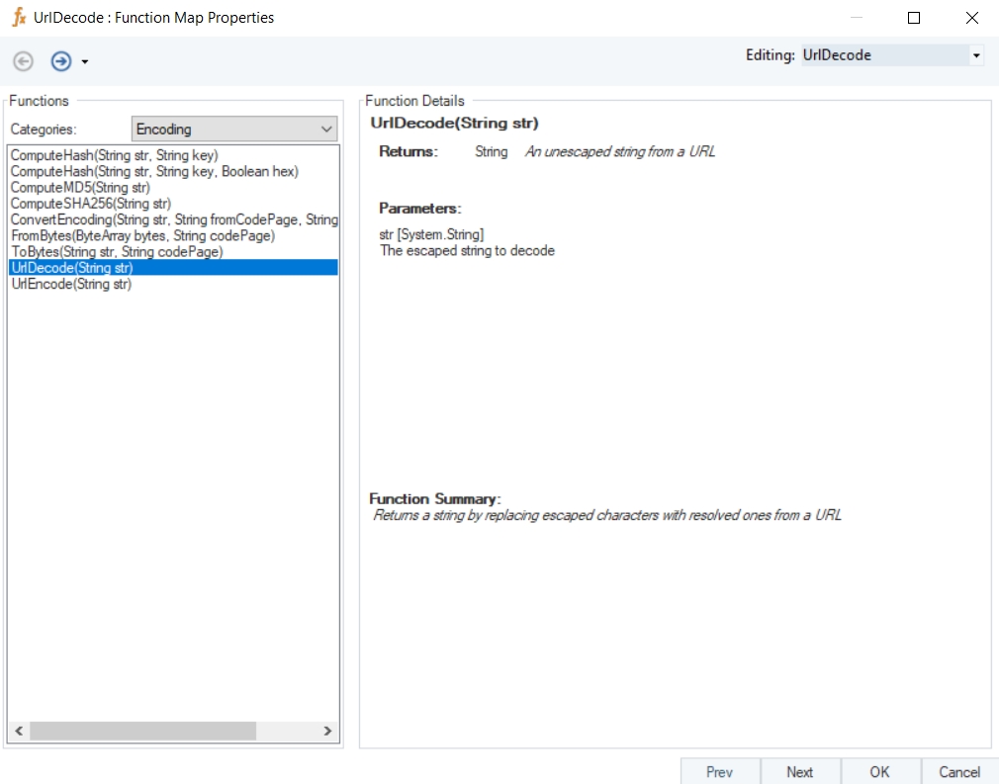Click the Prev button
Screen dimensions: 999x784
coord(720,771)
